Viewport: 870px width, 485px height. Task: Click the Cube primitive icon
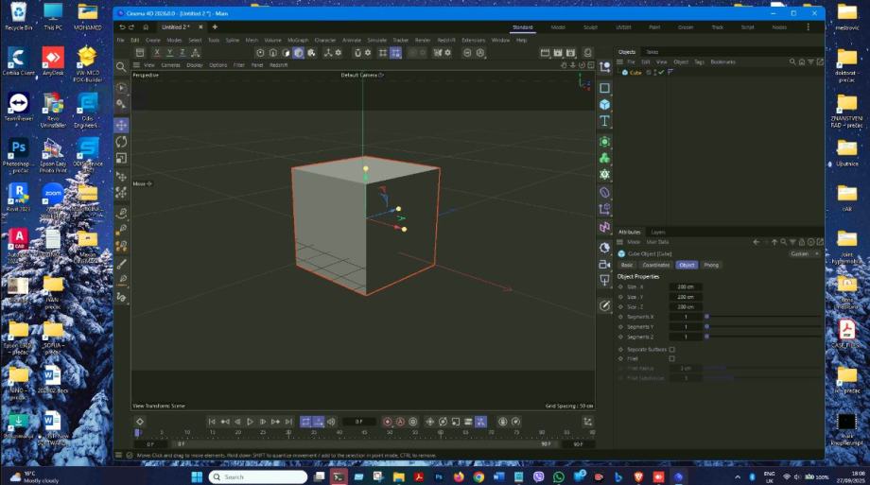pyautogui.click(x=605, y=104)
